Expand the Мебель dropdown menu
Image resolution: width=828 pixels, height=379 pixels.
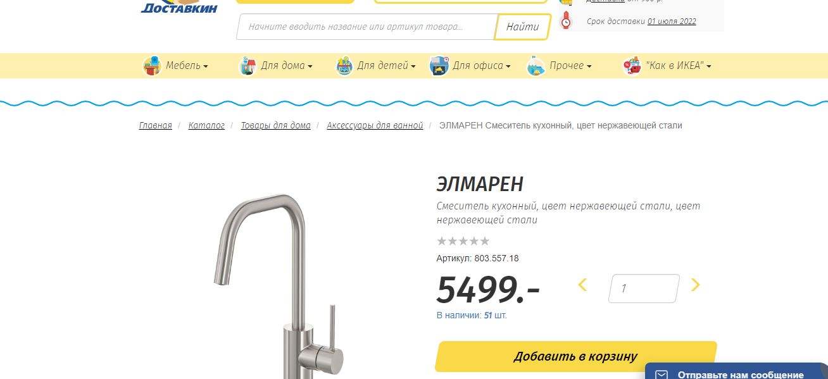pyautogui.click(x=187, y=66)
